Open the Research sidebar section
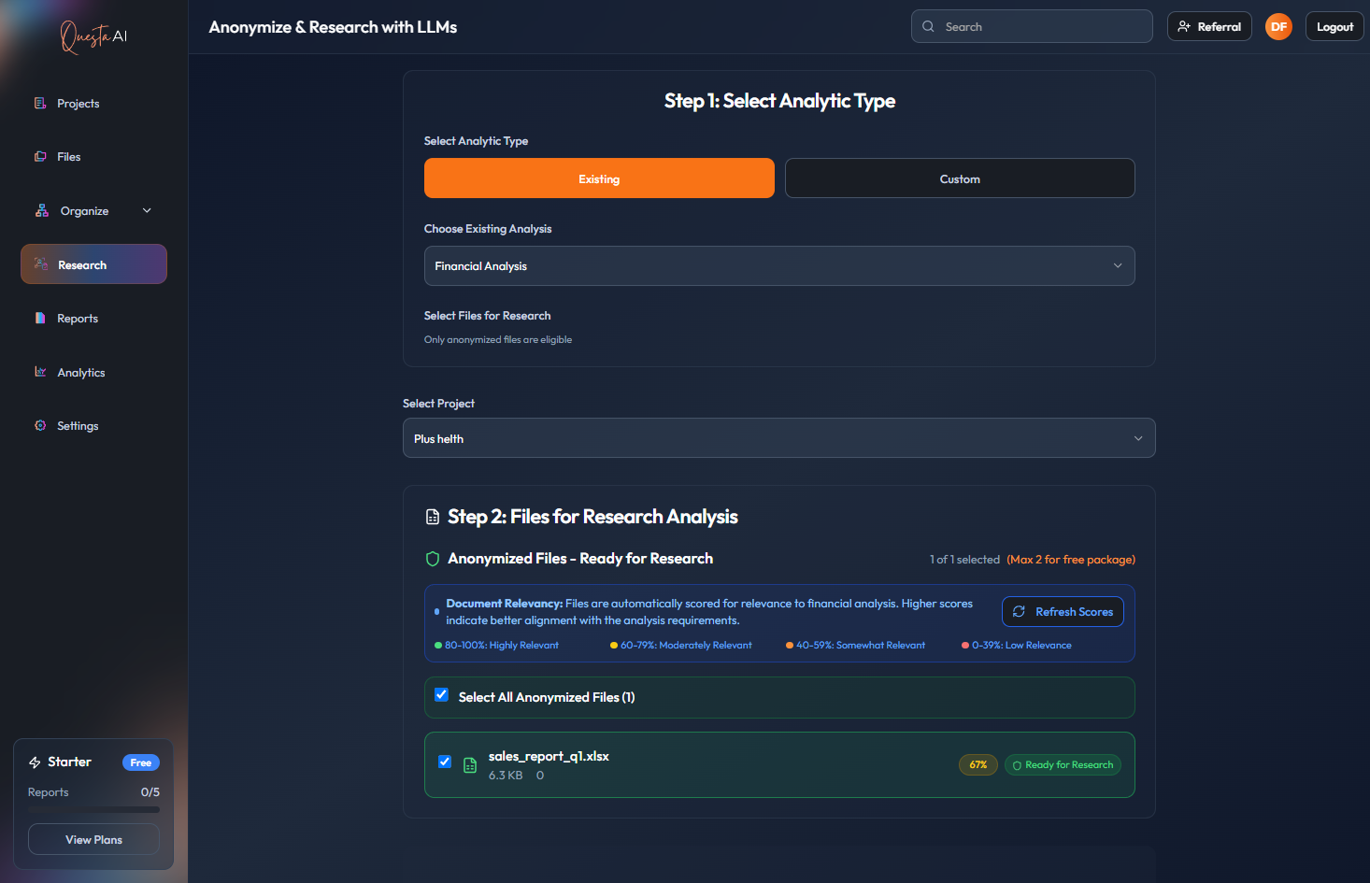Screen dimensions: 1370x883 (x=93, y=264)
